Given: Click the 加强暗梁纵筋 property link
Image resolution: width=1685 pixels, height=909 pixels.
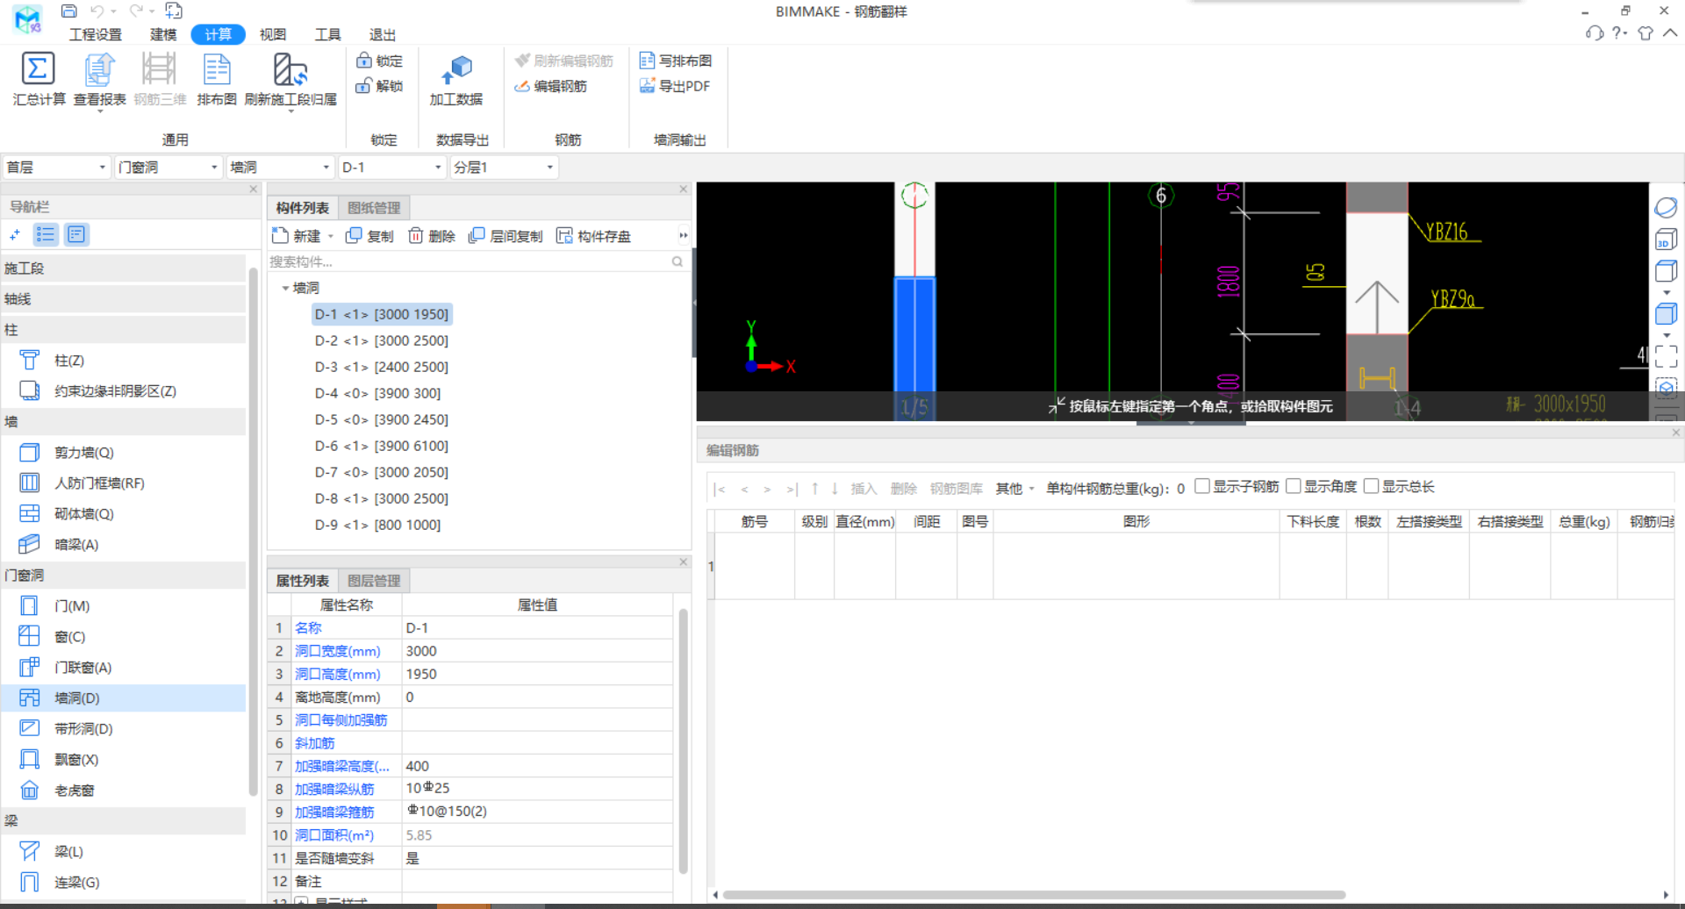Looking at the screenshot, I should [x=334, y=789].
